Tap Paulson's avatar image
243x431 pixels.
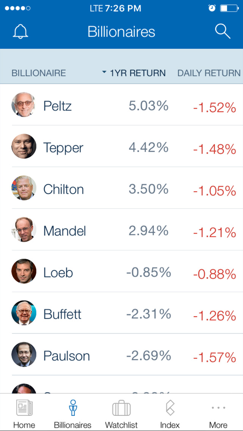point(24,355)
